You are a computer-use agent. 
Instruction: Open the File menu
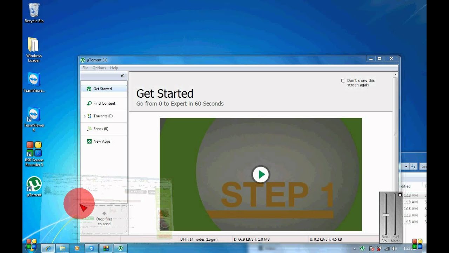click(x=85, y=68)
